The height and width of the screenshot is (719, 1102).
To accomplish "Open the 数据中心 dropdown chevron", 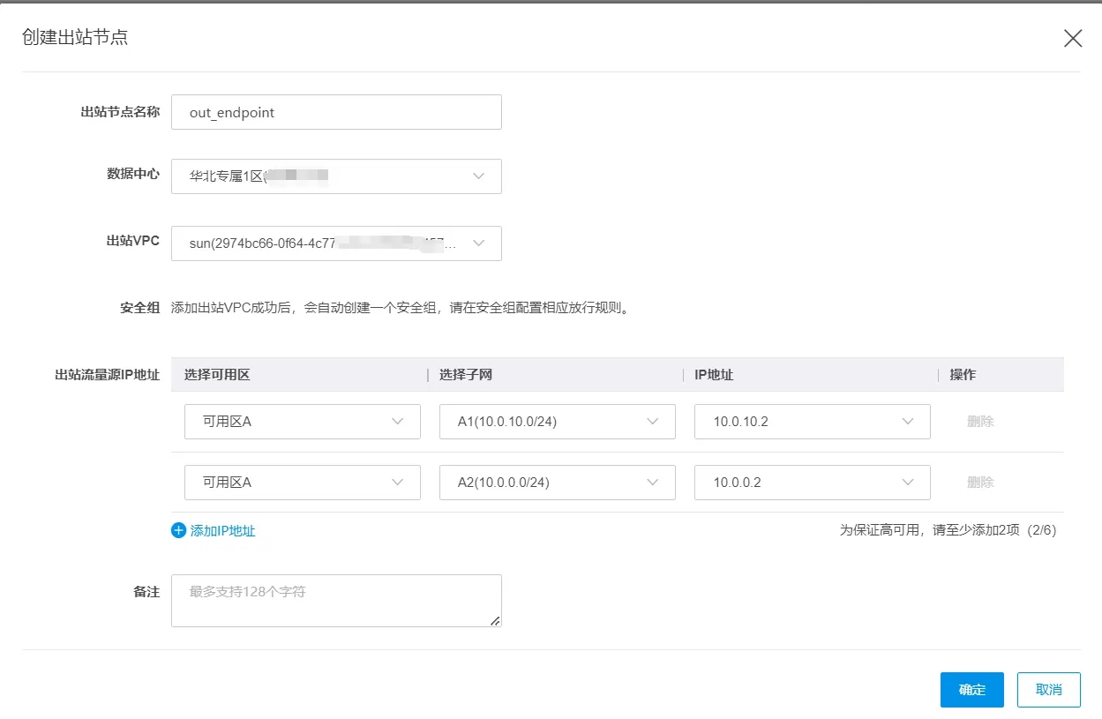I will [478, 176].
